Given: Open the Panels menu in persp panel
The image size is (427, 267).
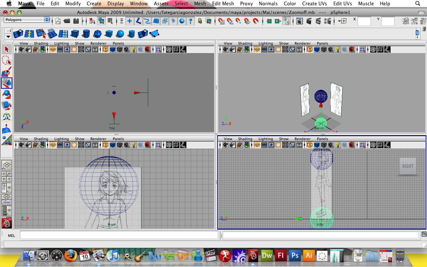Looking at the screenshot, I should 323,43.
